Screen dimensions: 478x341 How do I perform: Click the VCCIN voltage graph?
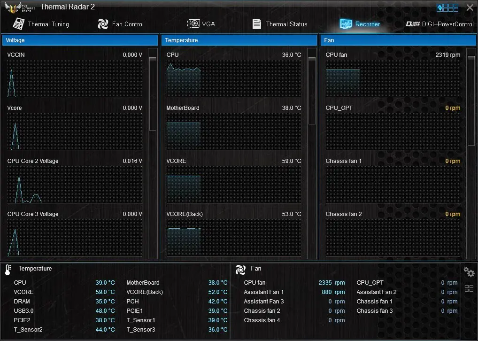tap(75, 79)
